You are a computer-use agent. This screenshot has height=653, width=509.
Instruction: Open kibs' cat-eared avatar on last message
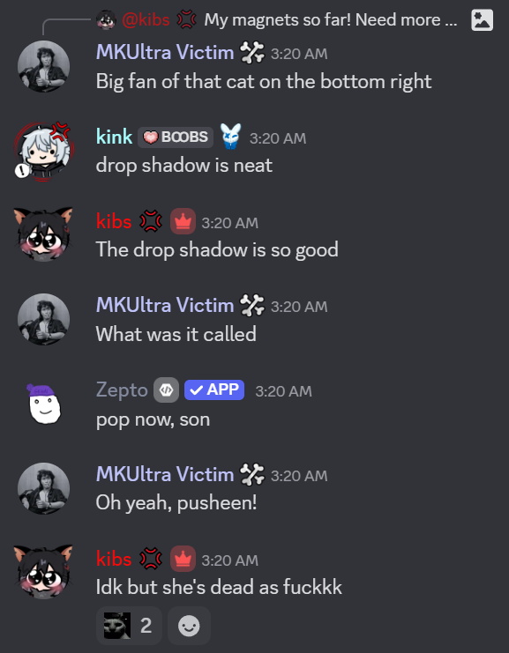point(44,572)
